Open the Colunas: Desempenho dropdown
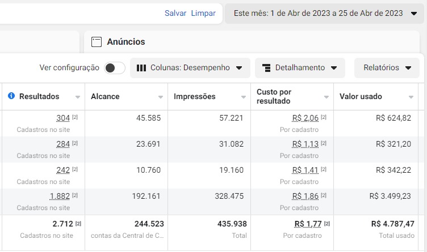 [190, 68]
